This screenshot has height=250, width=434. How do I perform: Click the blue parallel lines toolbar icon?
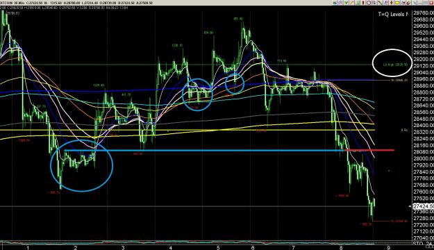[x=386, y=3]
